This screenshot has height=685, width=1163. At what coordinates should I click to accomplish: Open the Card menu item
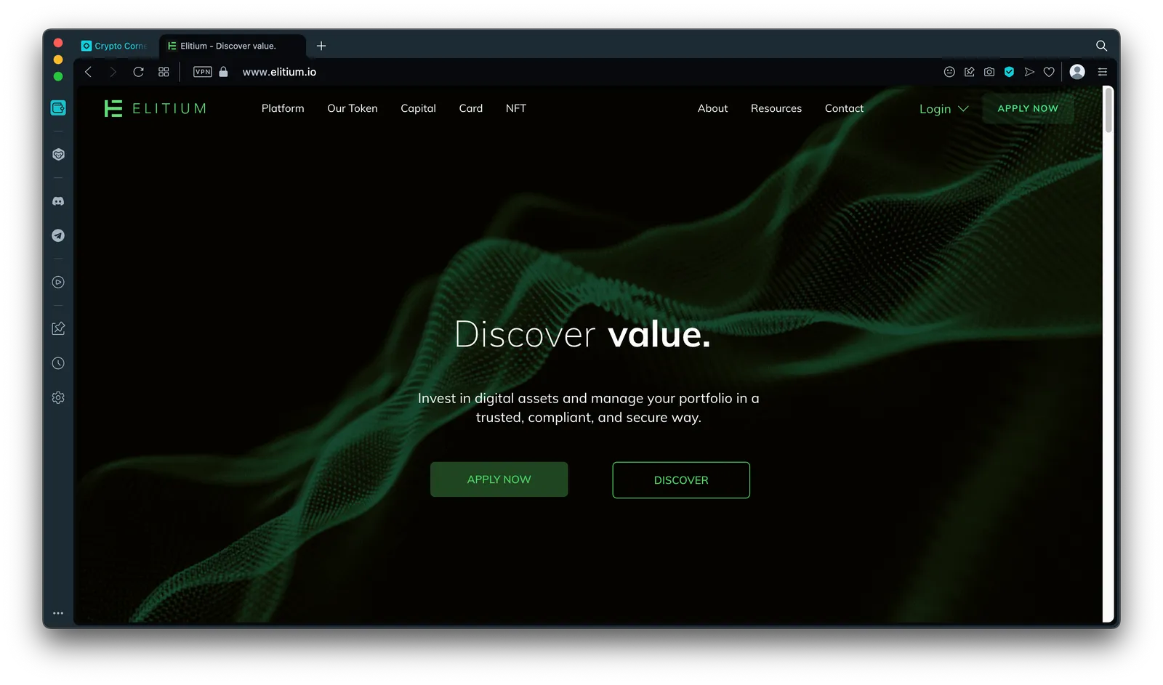pyautogui.click(x=471, y=108)
